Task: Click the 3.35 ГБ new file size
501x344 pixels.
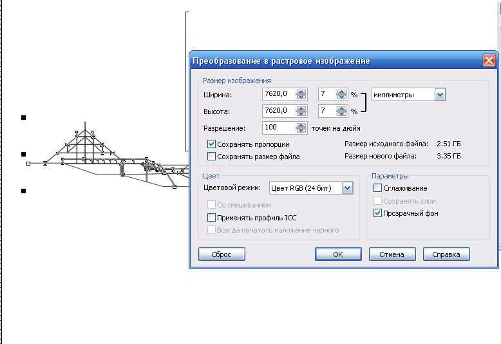Action: [449, 156]
